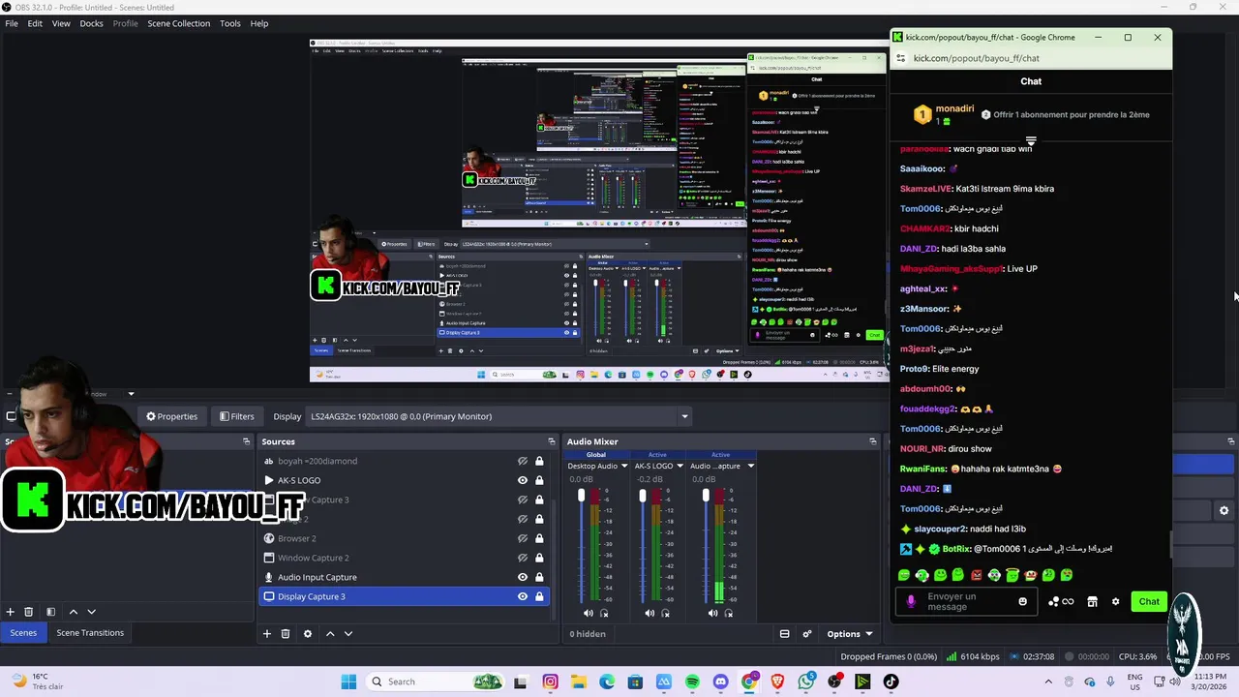
Task: Click the channel points icon in chat
Action: (x=1061, y=601)
